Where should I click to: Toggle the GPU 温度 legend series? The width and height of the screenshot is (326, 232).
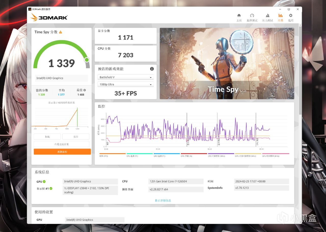coord(167,155)
